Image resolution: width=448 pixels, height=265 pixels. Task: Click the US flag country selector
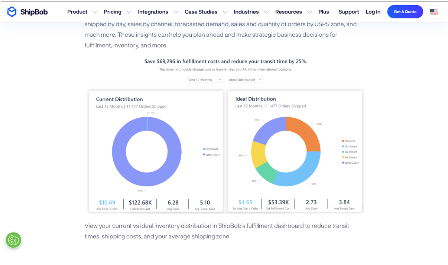434,12
